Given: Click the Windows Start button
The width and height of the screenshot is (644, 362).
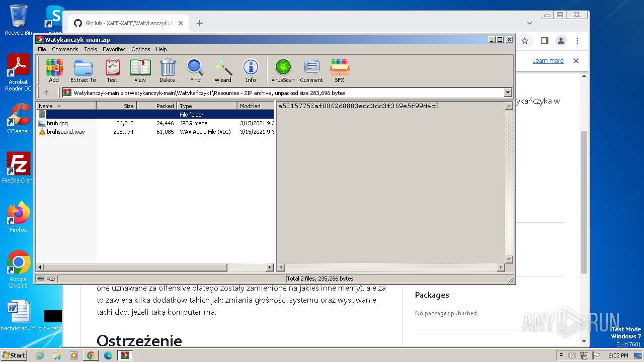Looking at the screenshot, I should (14, 355).
